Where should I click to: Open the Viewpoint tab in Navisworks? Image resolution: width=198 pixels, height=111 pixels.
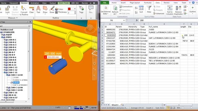click(x=14, y=3)
